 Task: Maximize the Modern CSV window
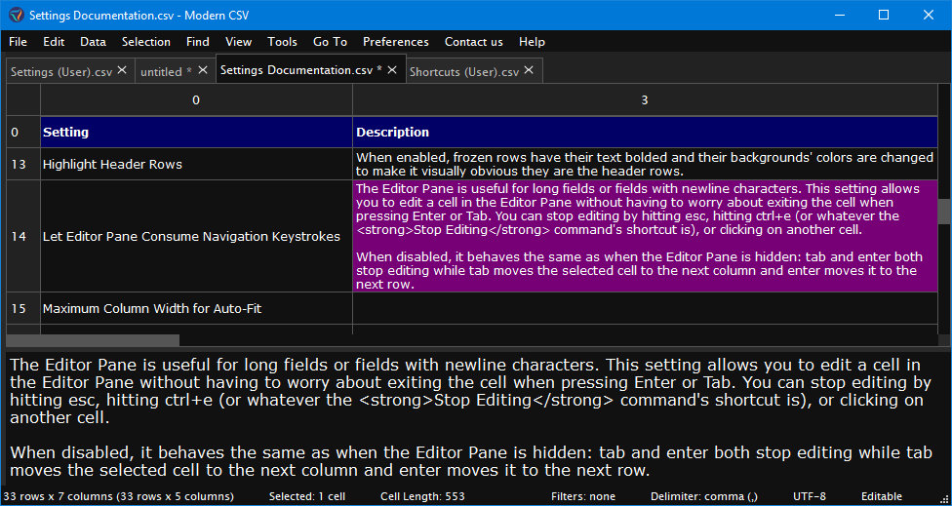click(x=884, y=16)
